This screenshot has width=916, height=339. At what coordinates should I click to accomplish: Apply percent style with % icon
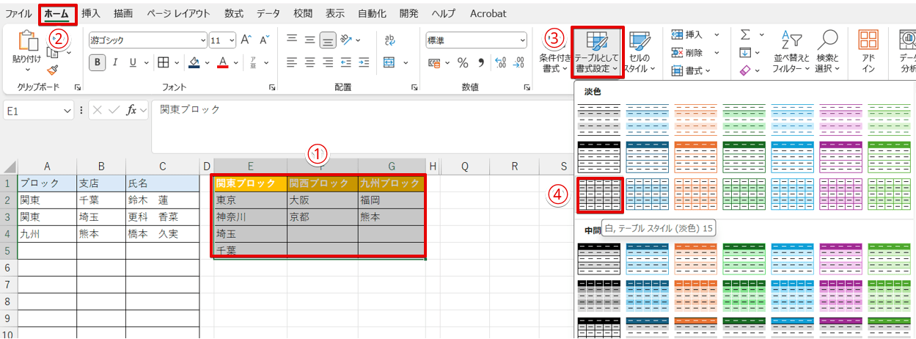click(463, 62)
